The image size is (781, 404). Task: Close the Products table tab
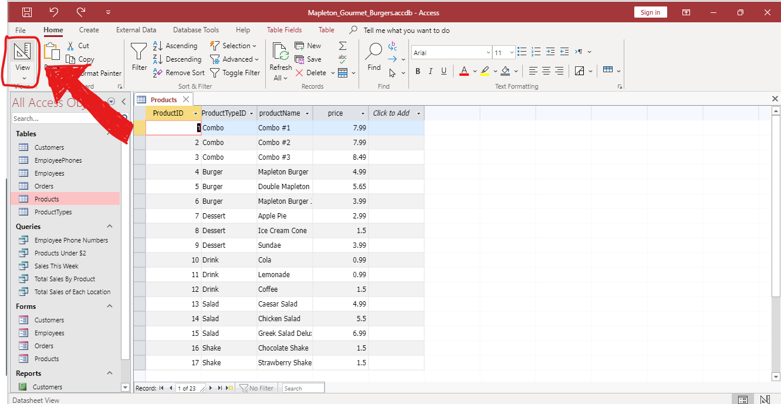pyautogui.click(x=186, y=99)
